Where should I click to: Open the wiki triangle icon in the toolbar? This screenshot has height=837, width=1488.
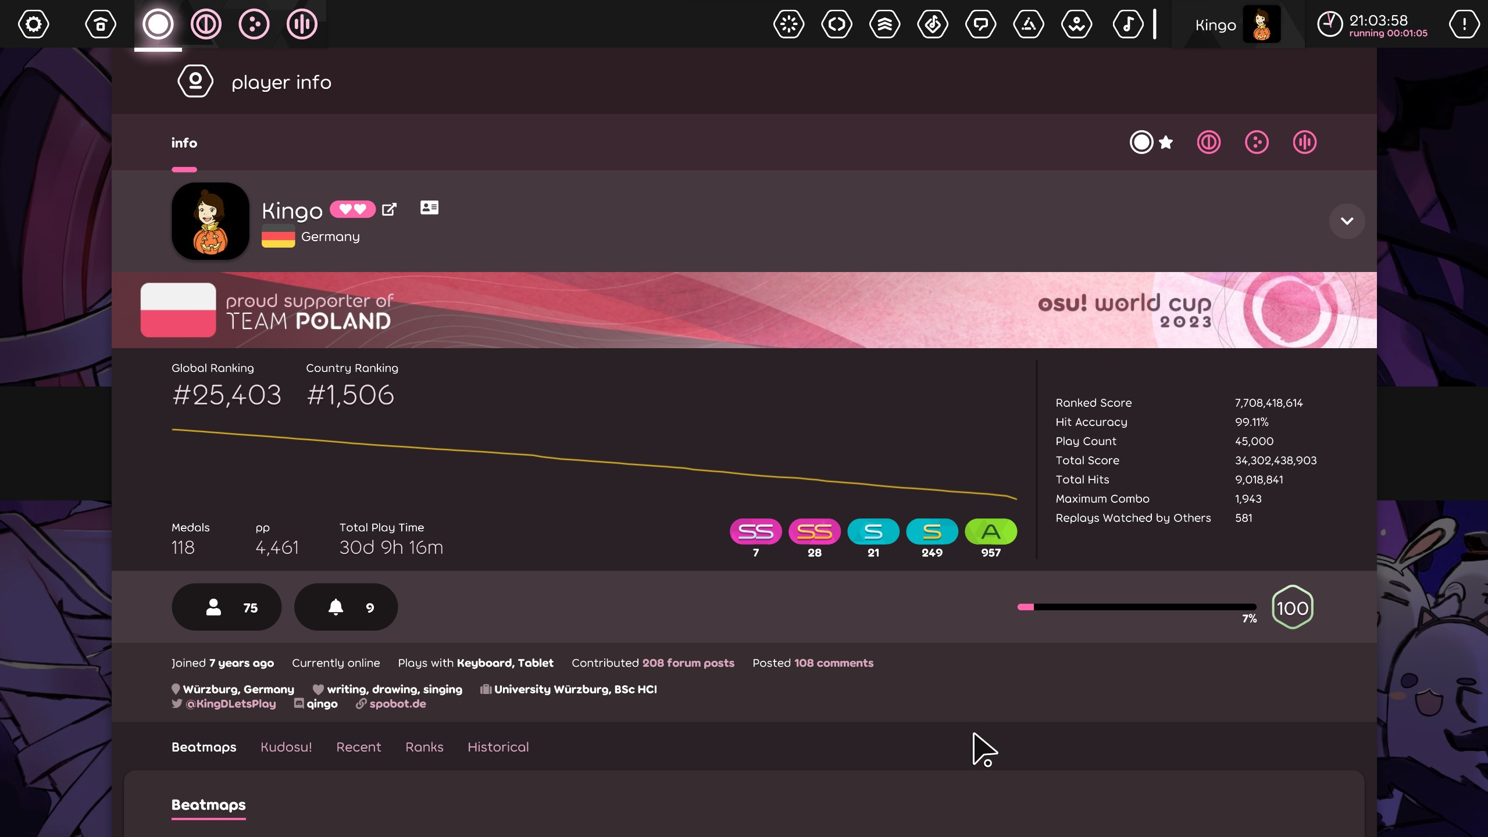(1028, 24)
